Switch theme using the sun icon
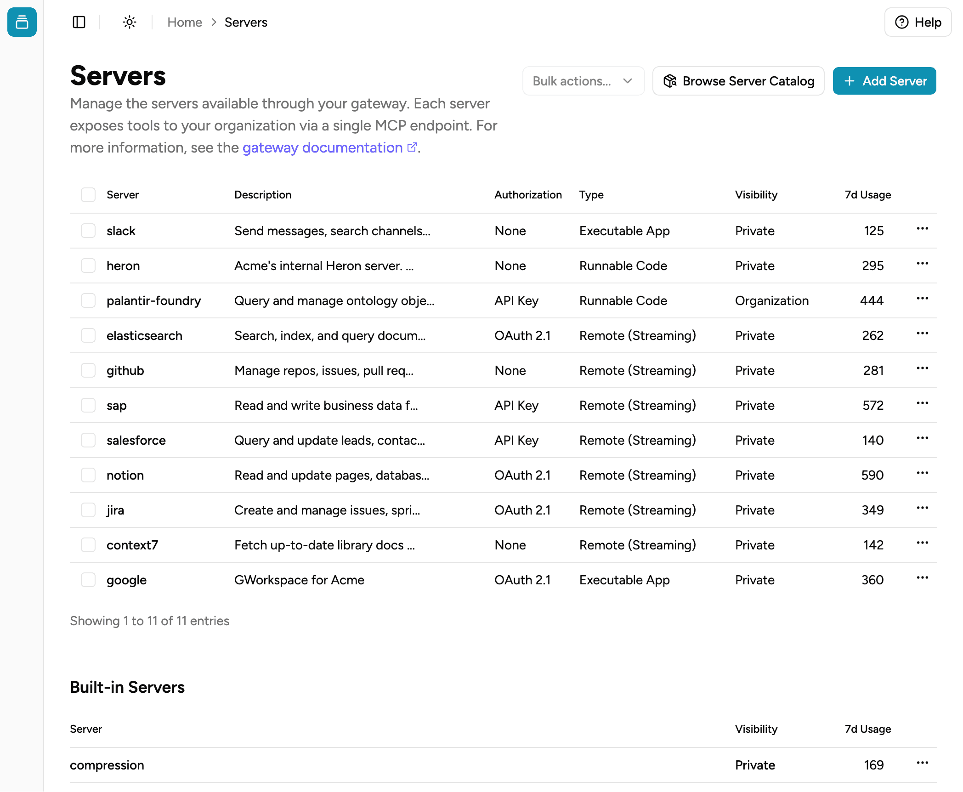The width and height of the screenshot is (963, 792). click(x=129, y=22)
